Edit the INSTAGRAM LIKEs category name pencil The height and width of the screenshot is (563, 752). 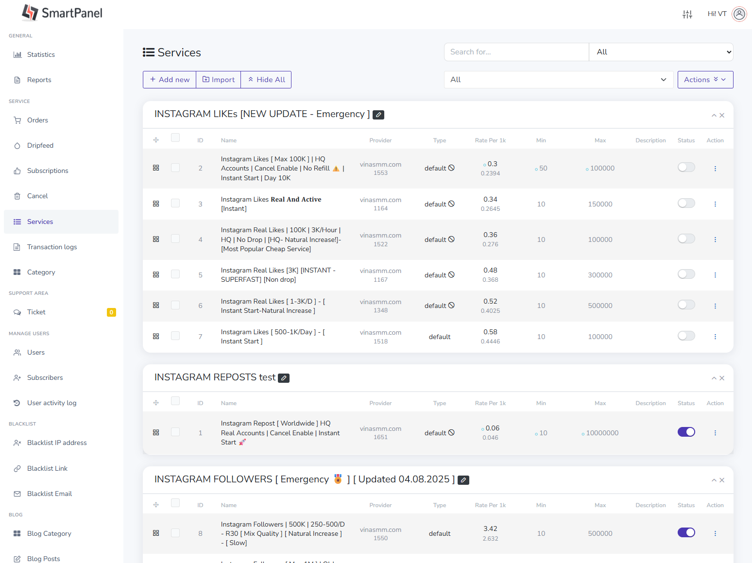[378, 115]
